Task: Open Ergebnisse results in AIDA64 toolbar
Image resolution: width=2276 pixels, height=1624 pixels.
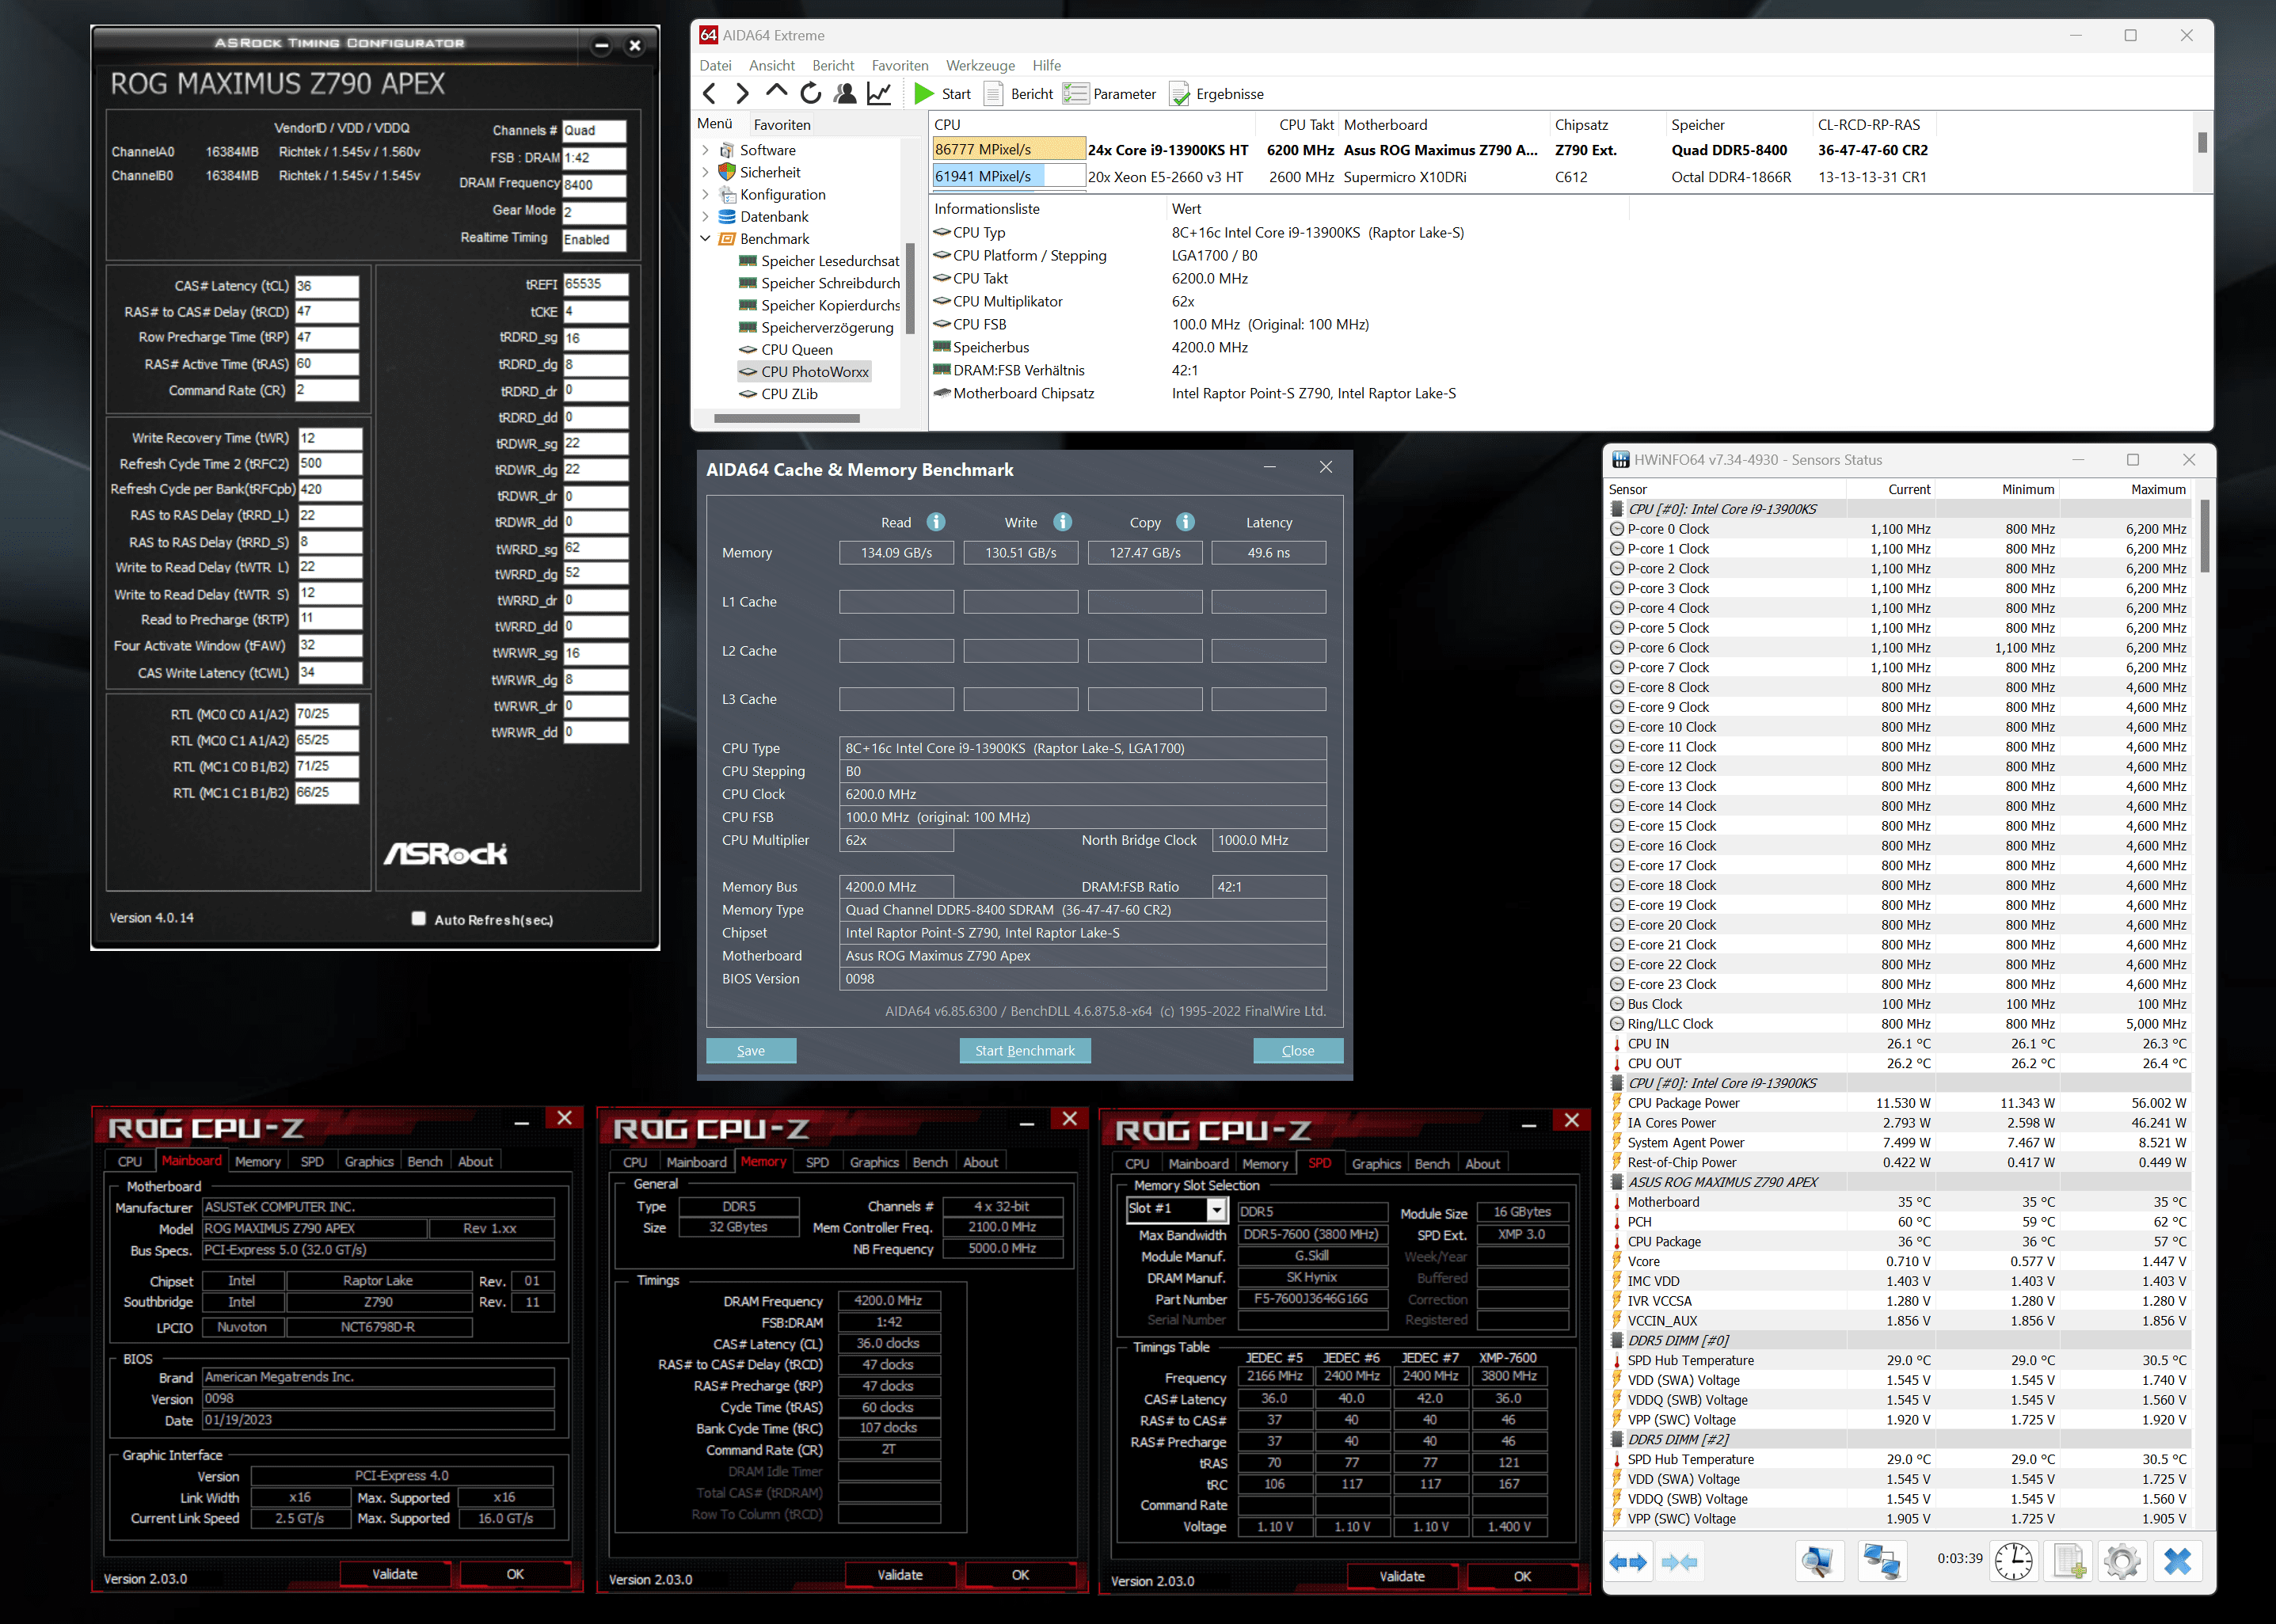Action: tap(1216, 94)
